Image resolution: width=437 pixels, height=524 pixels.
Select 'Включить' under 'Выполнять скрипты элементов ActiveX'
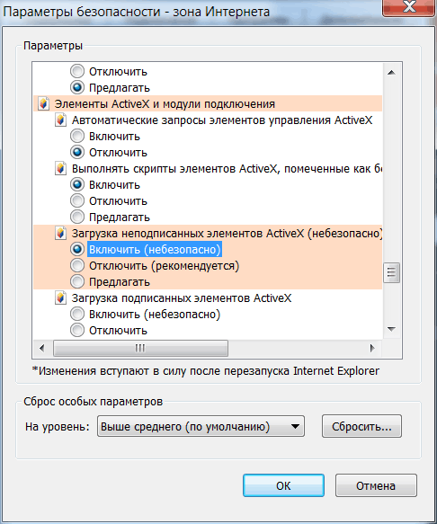click(x=77, y=184)
